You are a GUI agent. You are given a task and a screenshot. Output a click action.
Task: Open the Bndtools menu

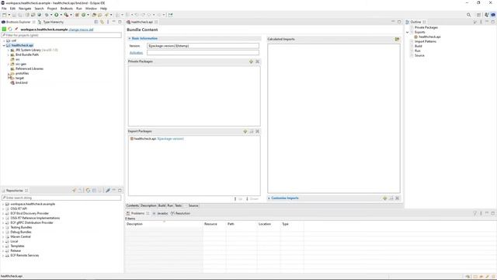tap(66, 9)
